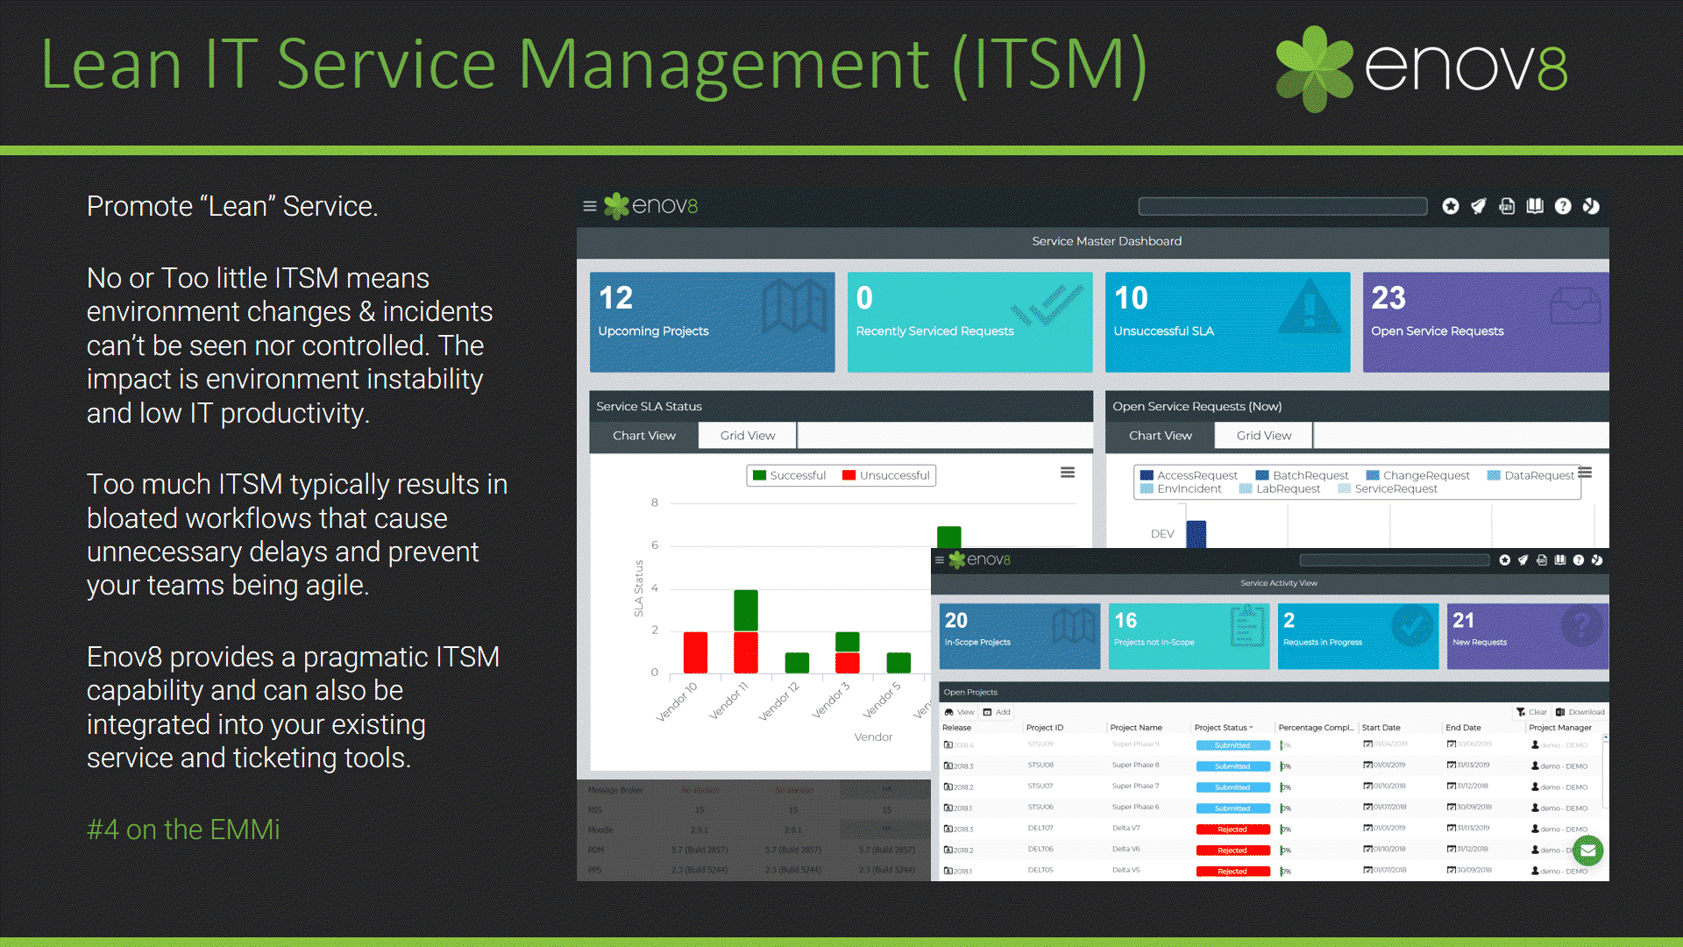Click the rocket icon in Service Activity View header
Image resolution: width=1683 pixels, height=947 pixels.
tap(1523, 559)
